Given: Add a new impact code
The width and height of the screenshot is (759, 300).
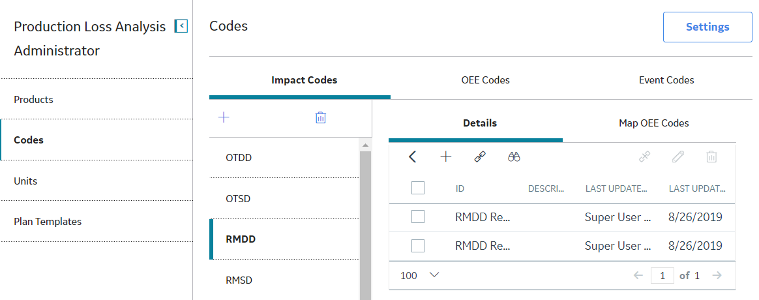Looking at the screenshot, I should click(x=224, y=117).
